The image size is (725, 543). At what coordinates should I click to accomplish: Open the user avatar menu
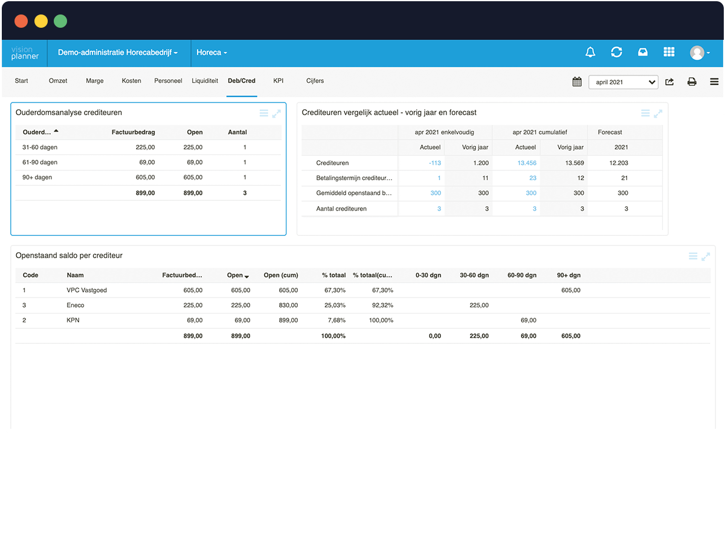pos(700,53)
